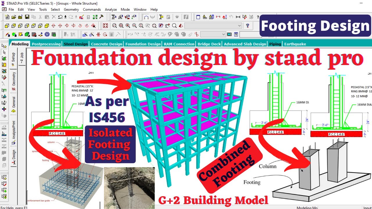Click the blue window frame icon
372x209 pixels.
198,17
